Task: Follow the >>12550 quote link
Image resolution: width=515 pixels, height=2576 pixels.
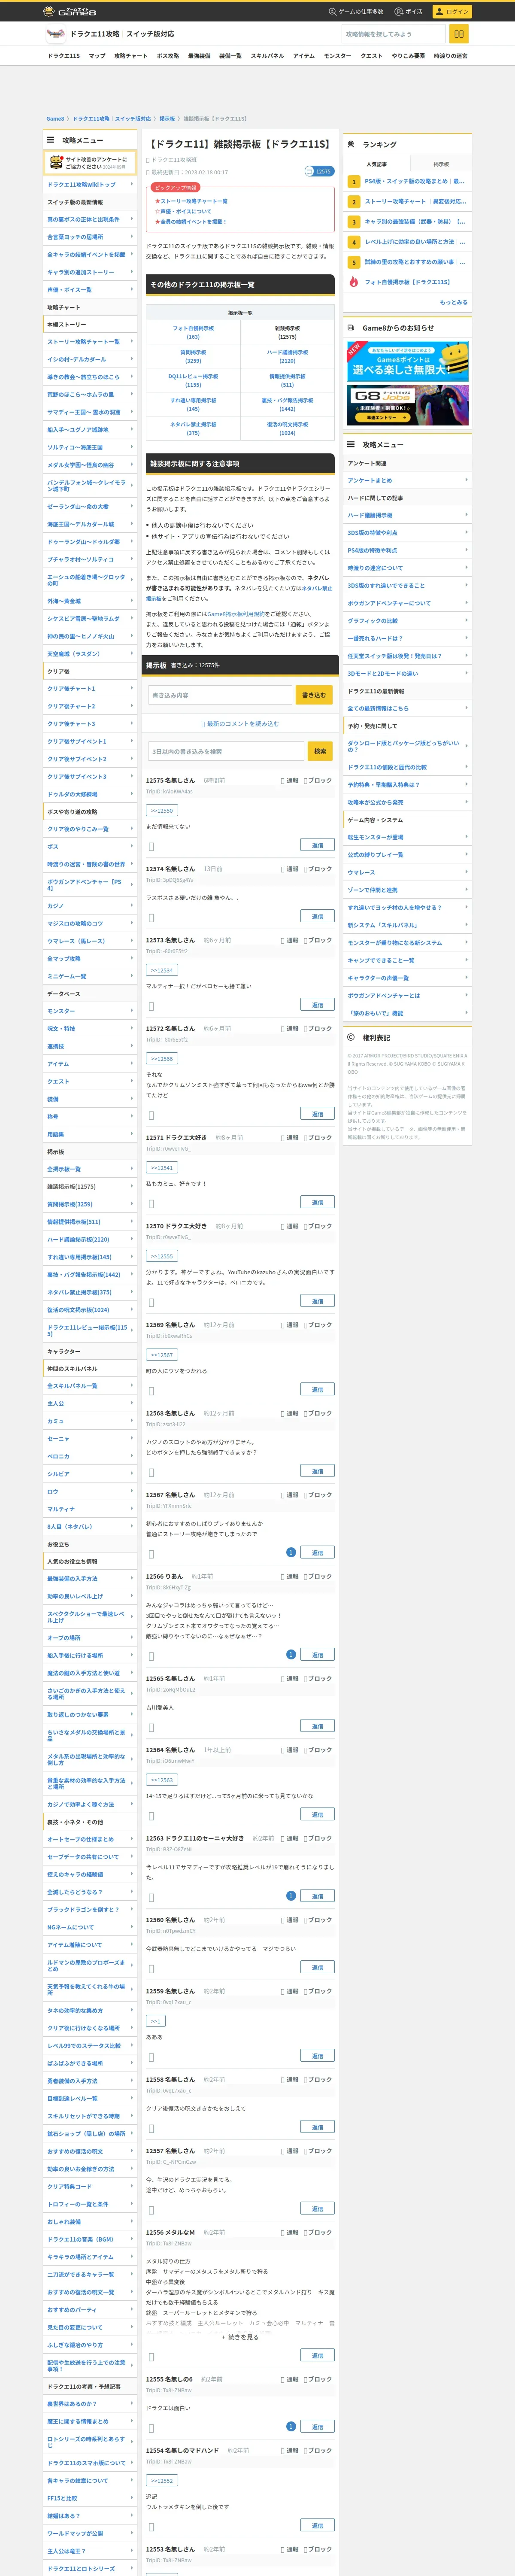Action: [x=161, y=811]
